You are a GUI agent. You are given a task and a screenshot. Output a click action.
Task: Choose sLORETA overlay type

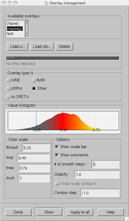tap(9, 97)
